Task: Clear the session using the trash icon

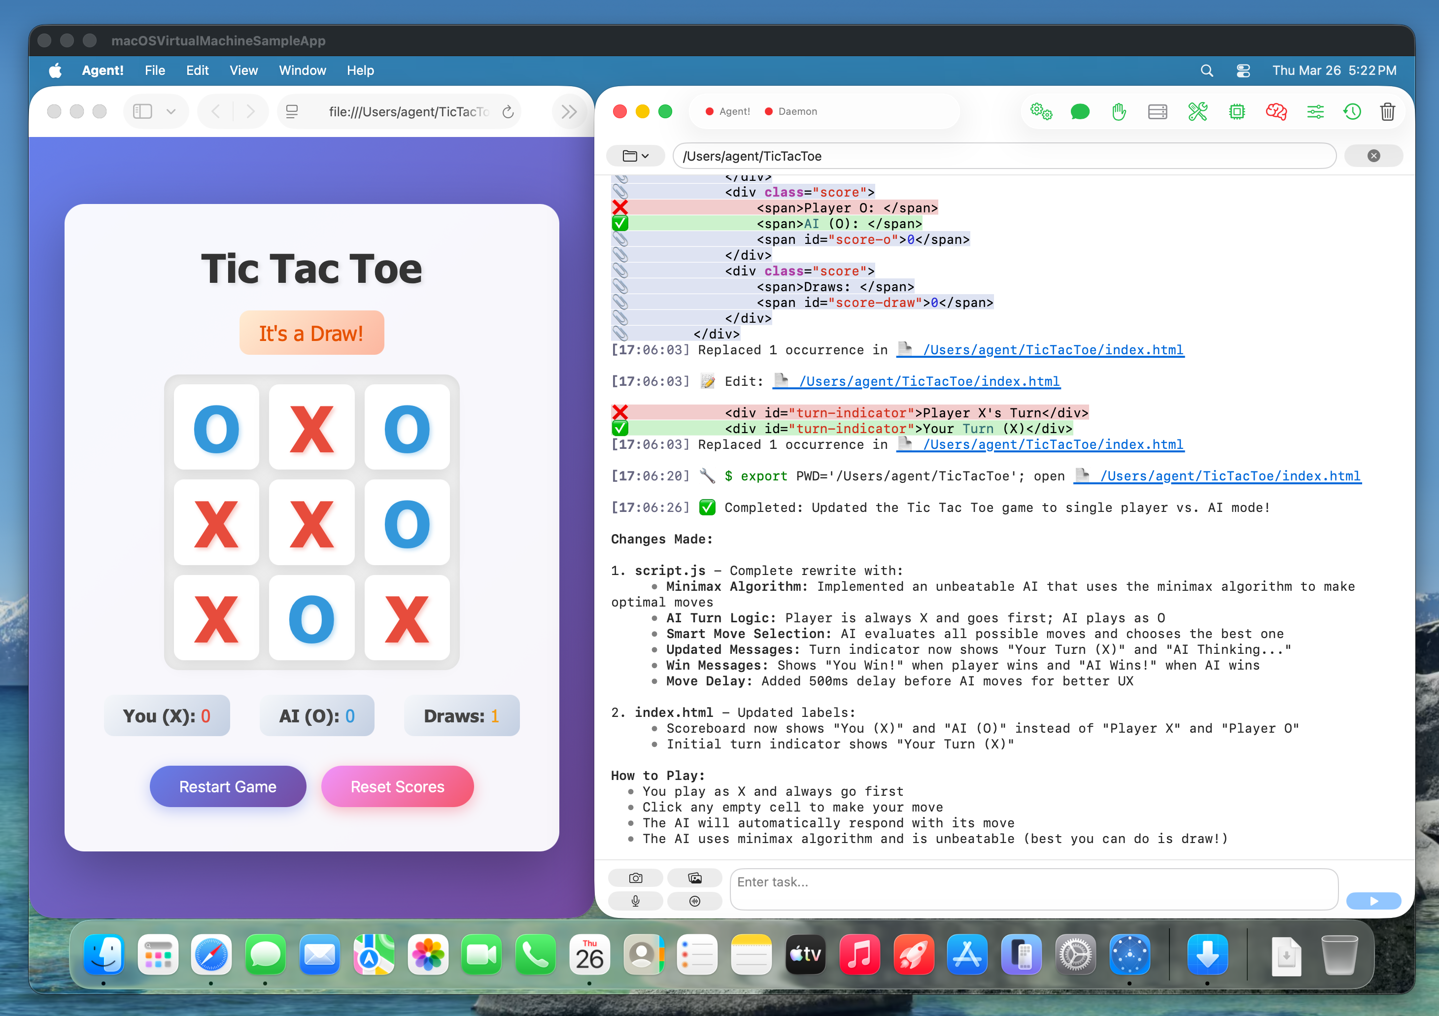Action: coord(1388,111)
